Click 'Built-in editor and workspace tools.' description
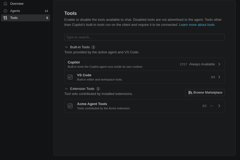Viewport: 240px width, 160px height. 100,80
